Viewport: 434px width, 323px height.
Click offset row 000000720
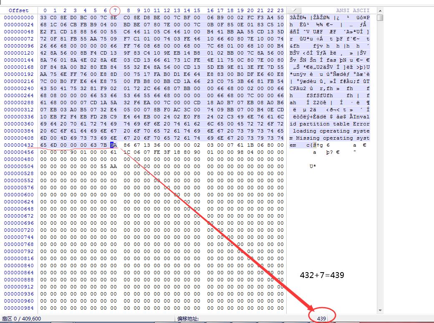(x=19, y=230)
